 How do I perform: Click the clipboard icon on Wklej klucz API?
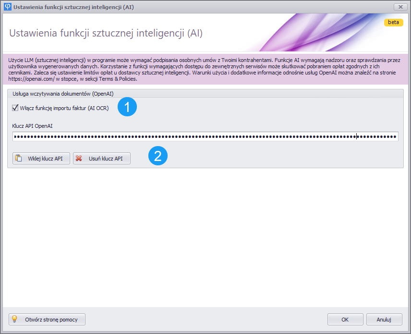(x=19, y=158)
